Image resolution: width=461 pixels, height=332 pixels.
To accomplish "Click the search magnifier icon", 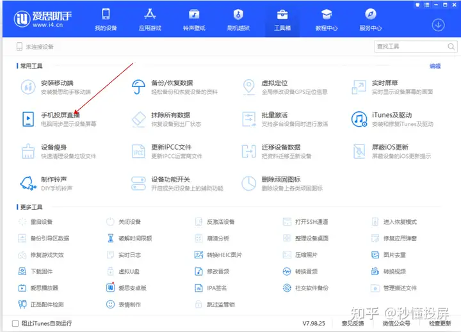I will (451, 47).
